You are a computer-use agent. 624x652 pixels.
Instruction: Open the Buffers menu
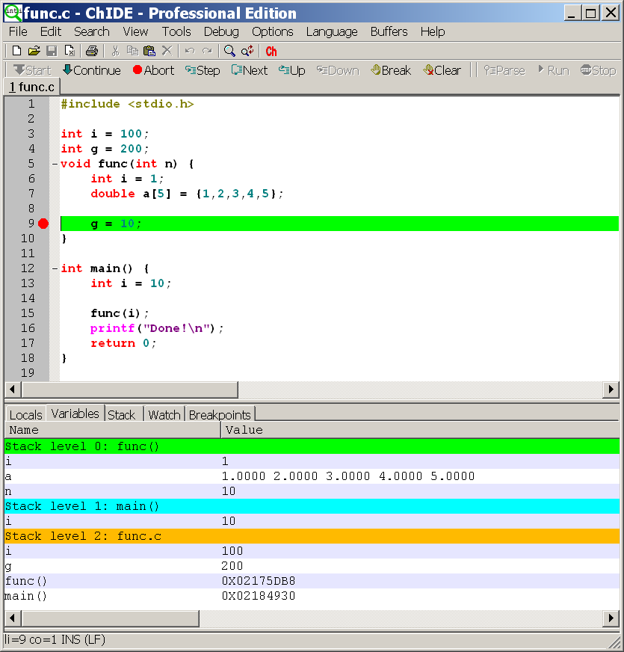click(389, 31)
